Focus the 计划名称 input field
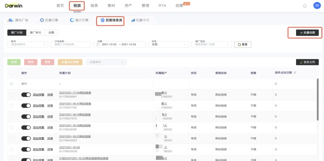Screen dimensions: 324x161 [x=70, y=45]
